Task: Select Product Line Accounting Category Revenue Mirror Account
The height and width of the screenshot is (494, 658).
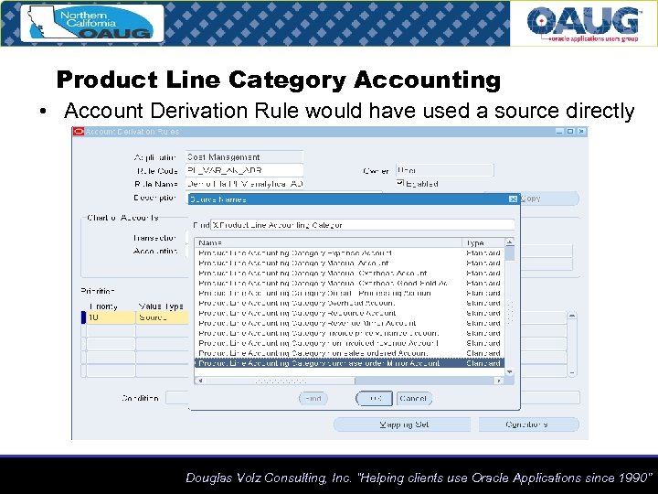Action: (349, 323)
